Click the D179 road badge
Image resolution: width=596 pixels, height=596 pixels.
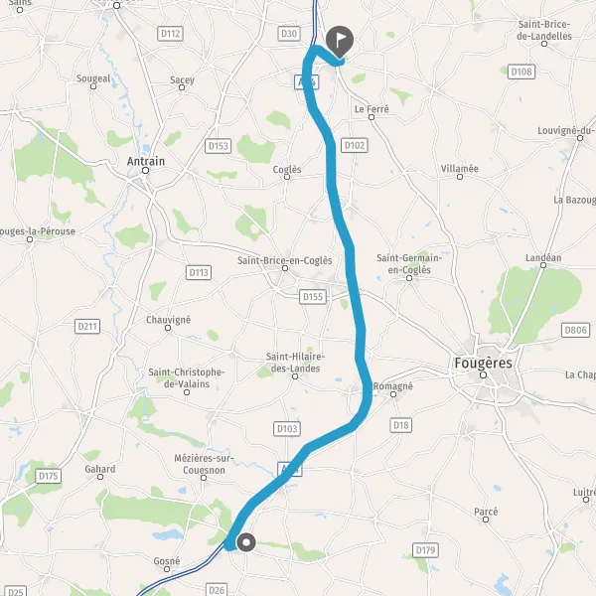[x=425, y=550]
